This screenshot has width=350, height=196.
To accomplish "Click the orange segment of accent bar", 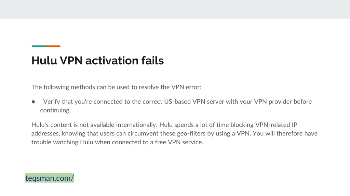I will (53, 46).
